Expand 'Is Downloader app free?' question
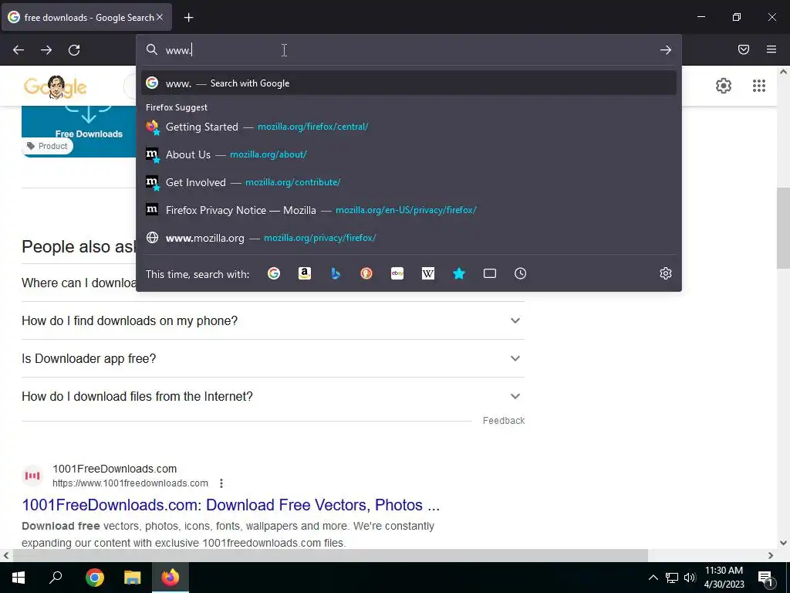 point(273,358)
